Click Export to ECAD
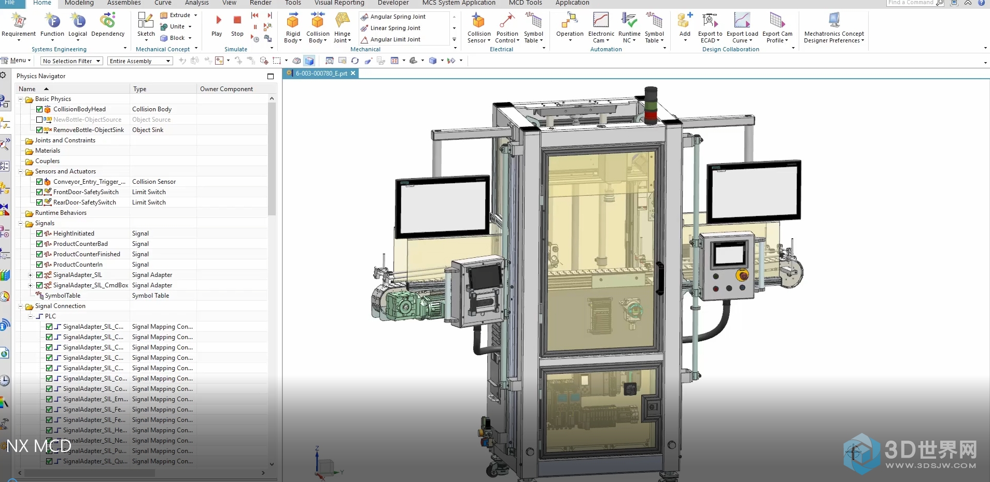The height and width of the screenshot is (482, 990). coord(710,28)
